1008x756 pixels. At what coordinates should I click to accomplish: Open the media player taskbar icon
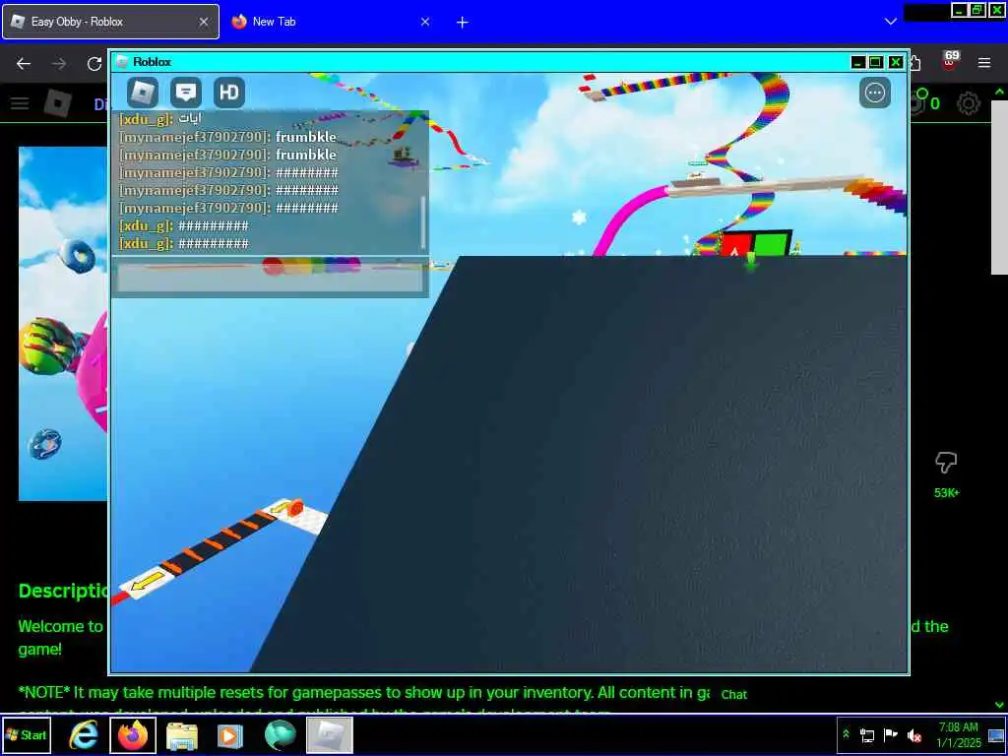[230, 735]
